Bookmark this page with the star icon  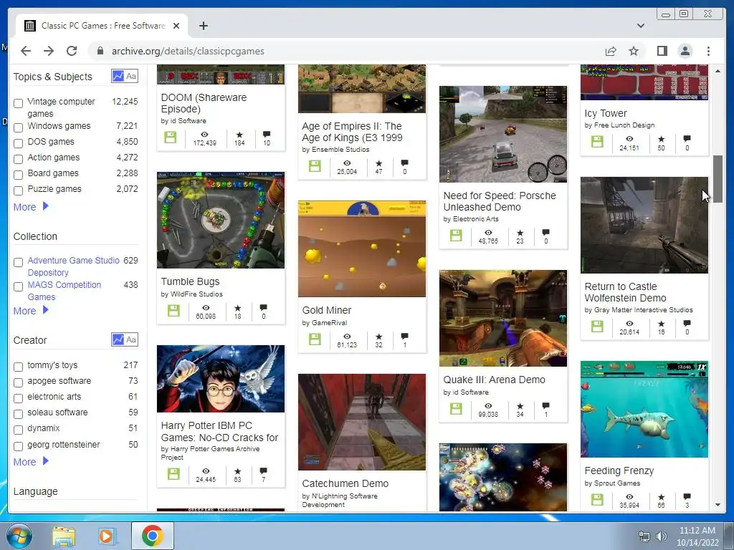(634, 51)
